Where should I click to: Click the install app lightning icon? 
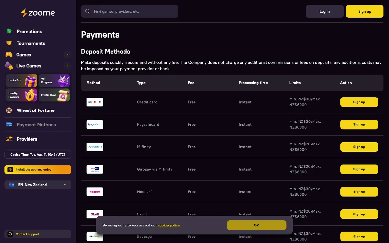pyautogui.click(x=10, y=169)
